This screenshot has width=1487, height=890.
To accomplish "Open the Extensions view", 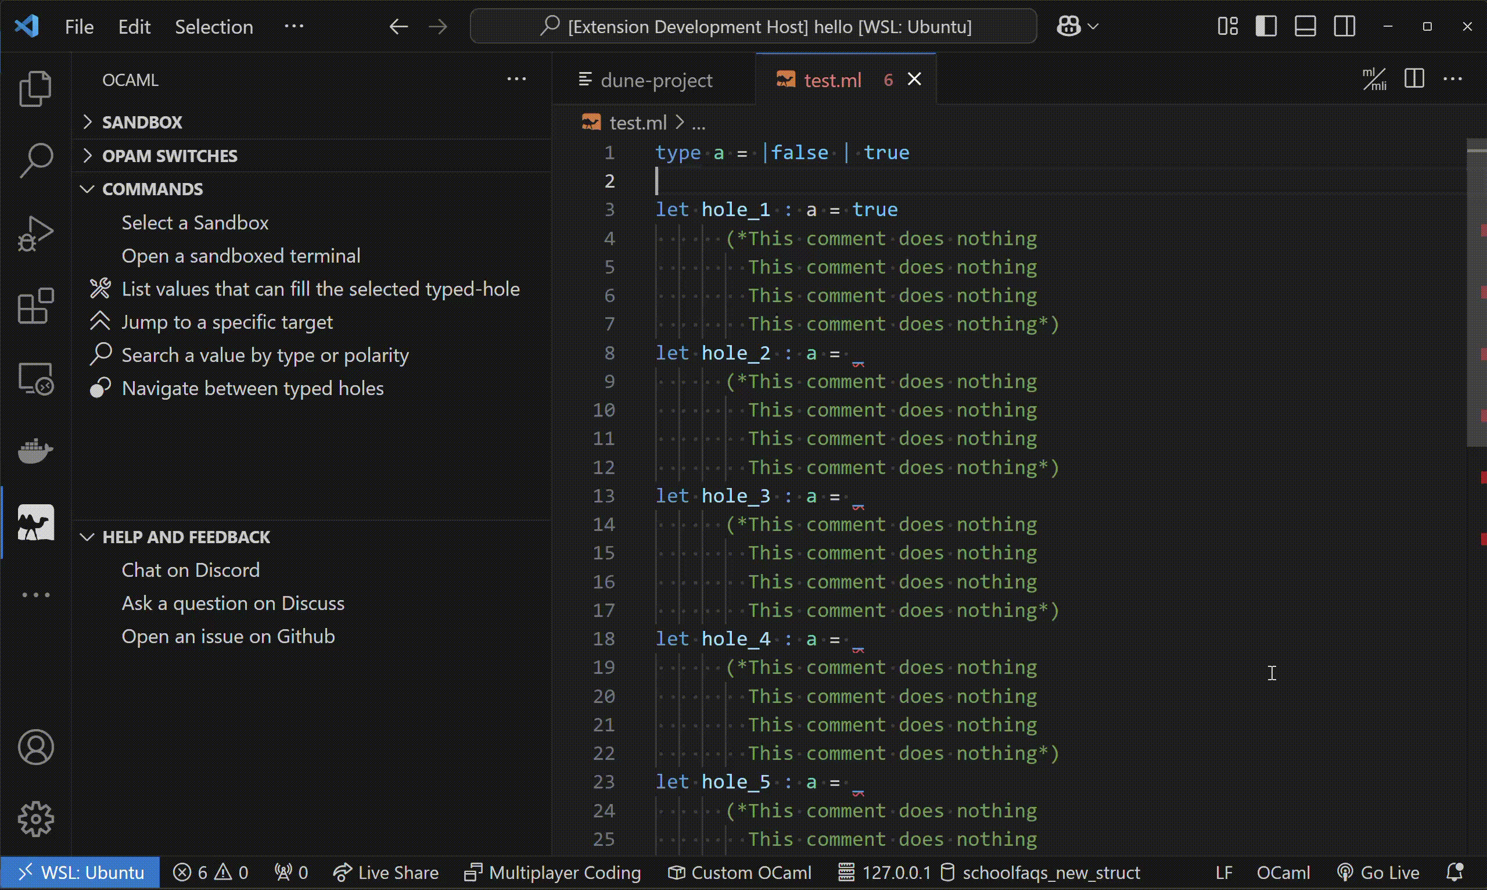I will click(35, 306).
